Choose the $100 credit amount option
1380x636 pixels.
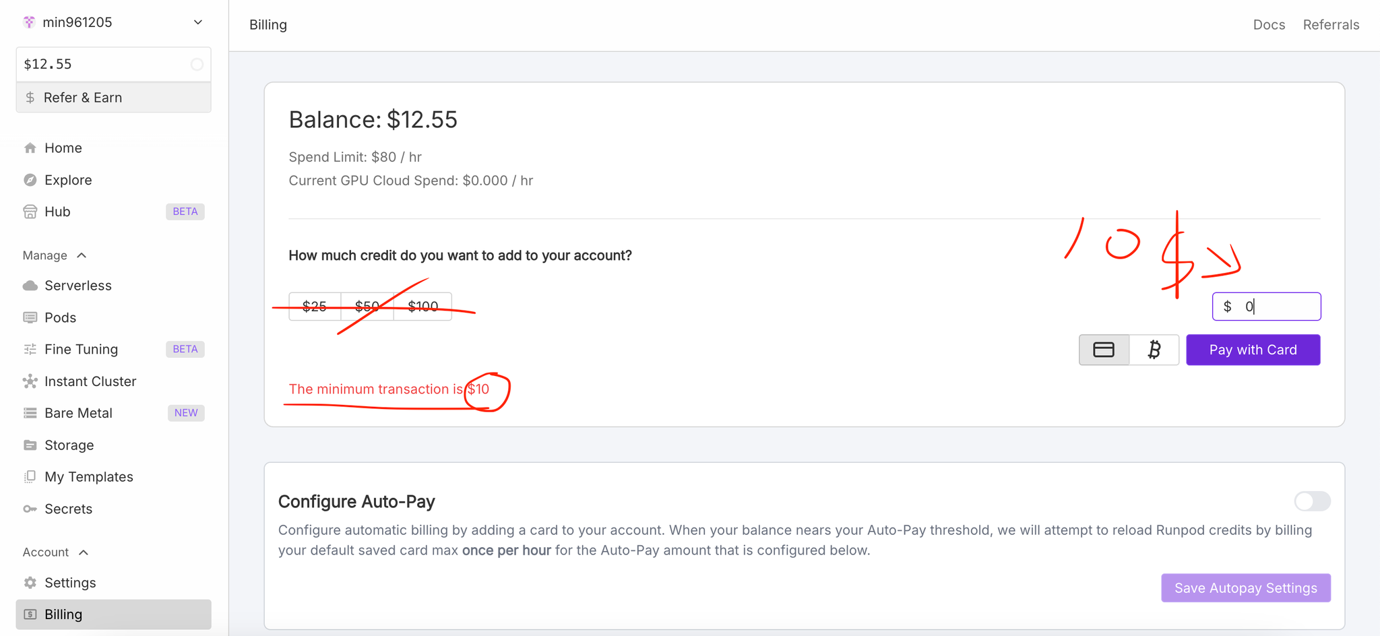point(422,307)
